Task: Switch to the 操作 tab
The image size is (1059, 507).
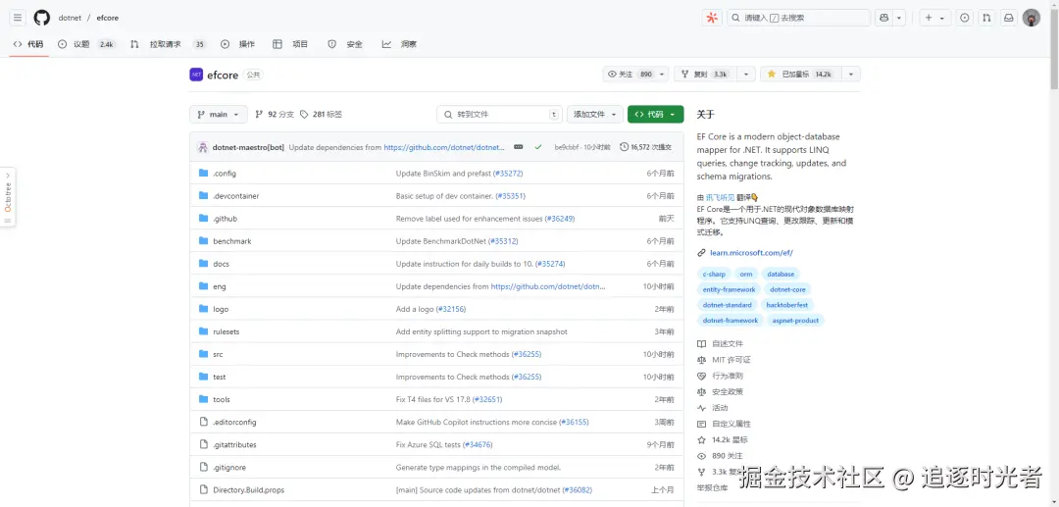Action: [237, 44]
